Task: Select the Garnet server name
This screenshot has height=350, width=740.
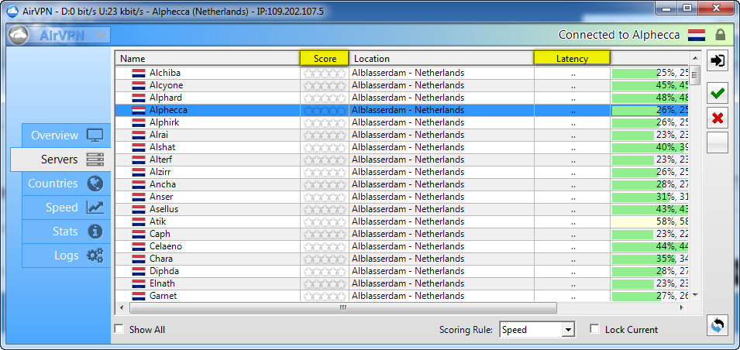Action: click(163, 296)
